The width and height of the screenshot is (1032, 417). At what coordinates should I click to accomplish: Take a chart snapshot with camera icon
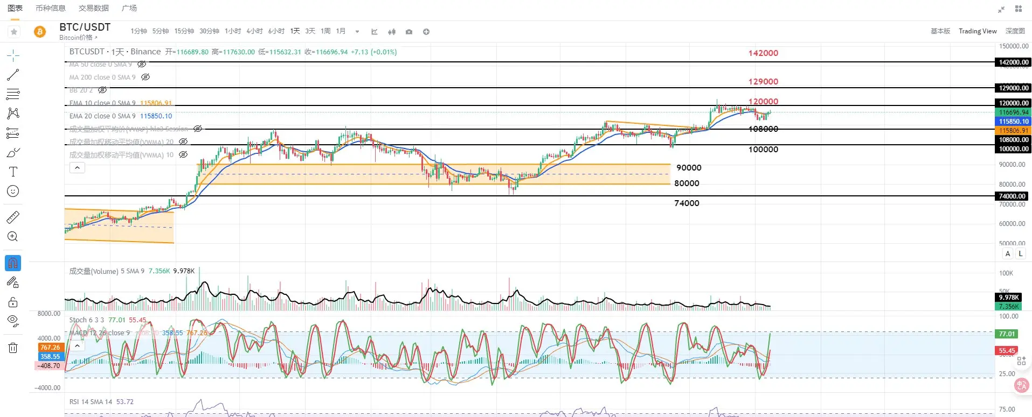click(x=409, y=32)
